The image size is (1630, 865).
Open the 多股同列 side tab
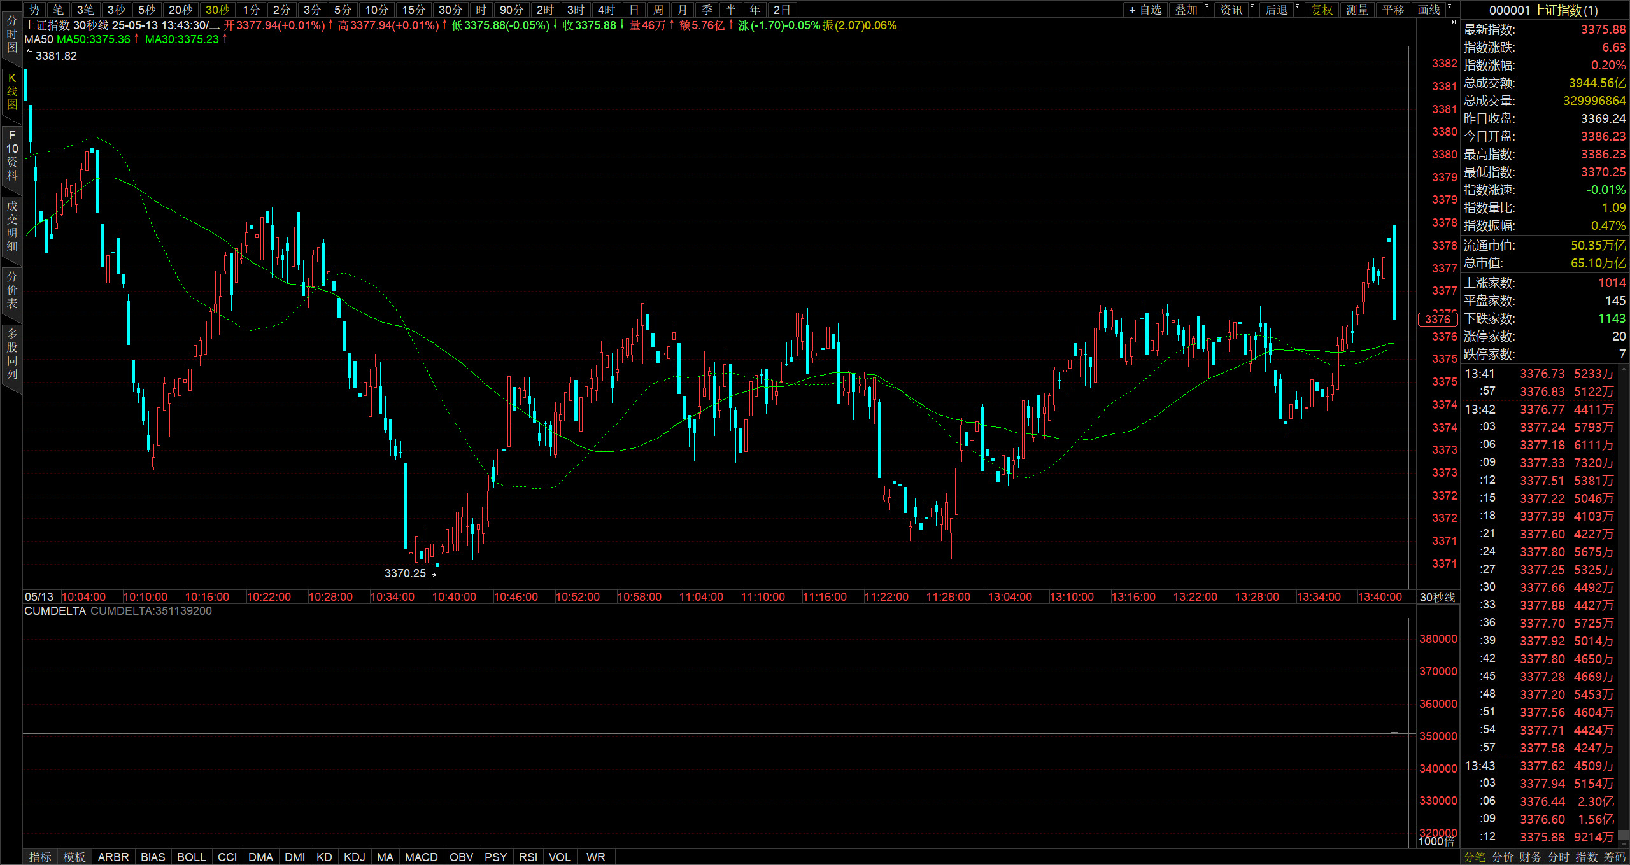coord(11,353)
